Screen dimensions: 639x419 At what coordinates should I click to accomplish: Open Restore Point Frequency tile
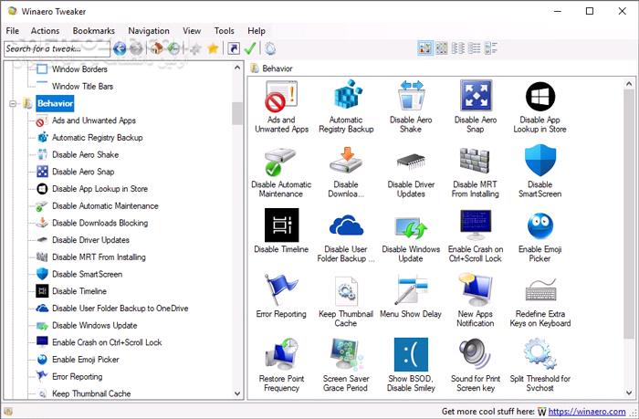coord(281,365)
